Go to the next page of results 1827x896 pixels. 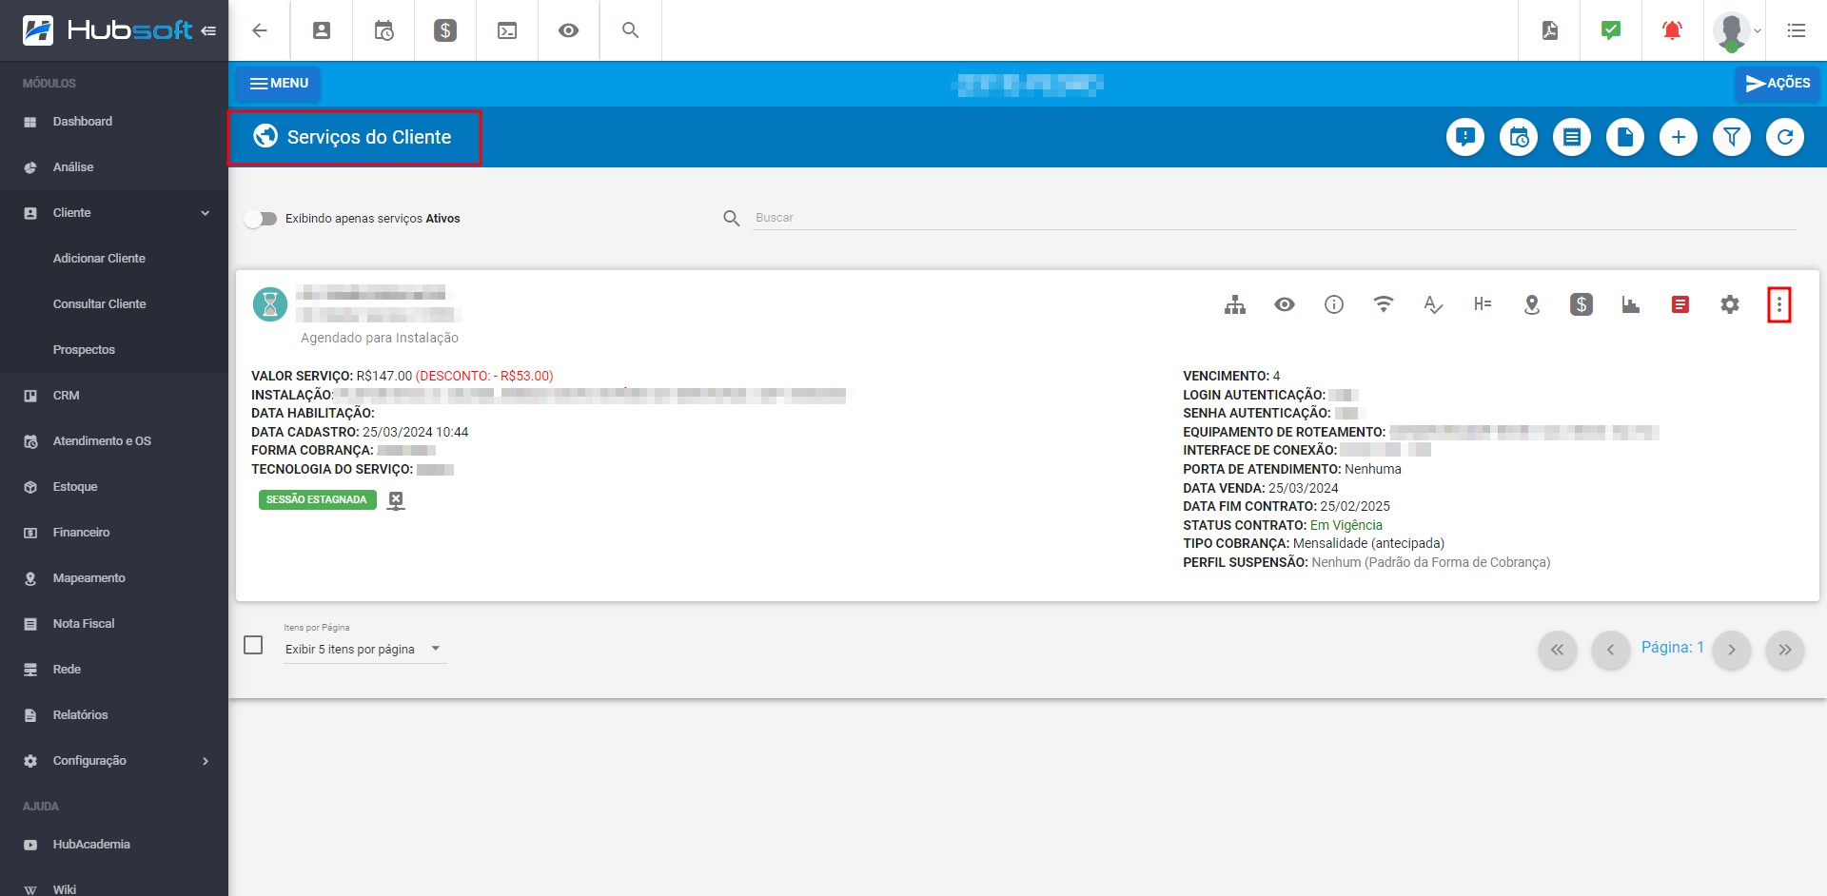[x=1732, y=650]
